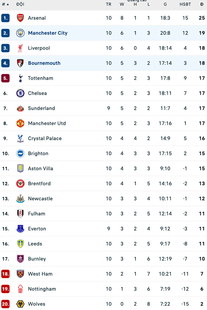Open the Bournemouth team link

(x=44, y=63)
